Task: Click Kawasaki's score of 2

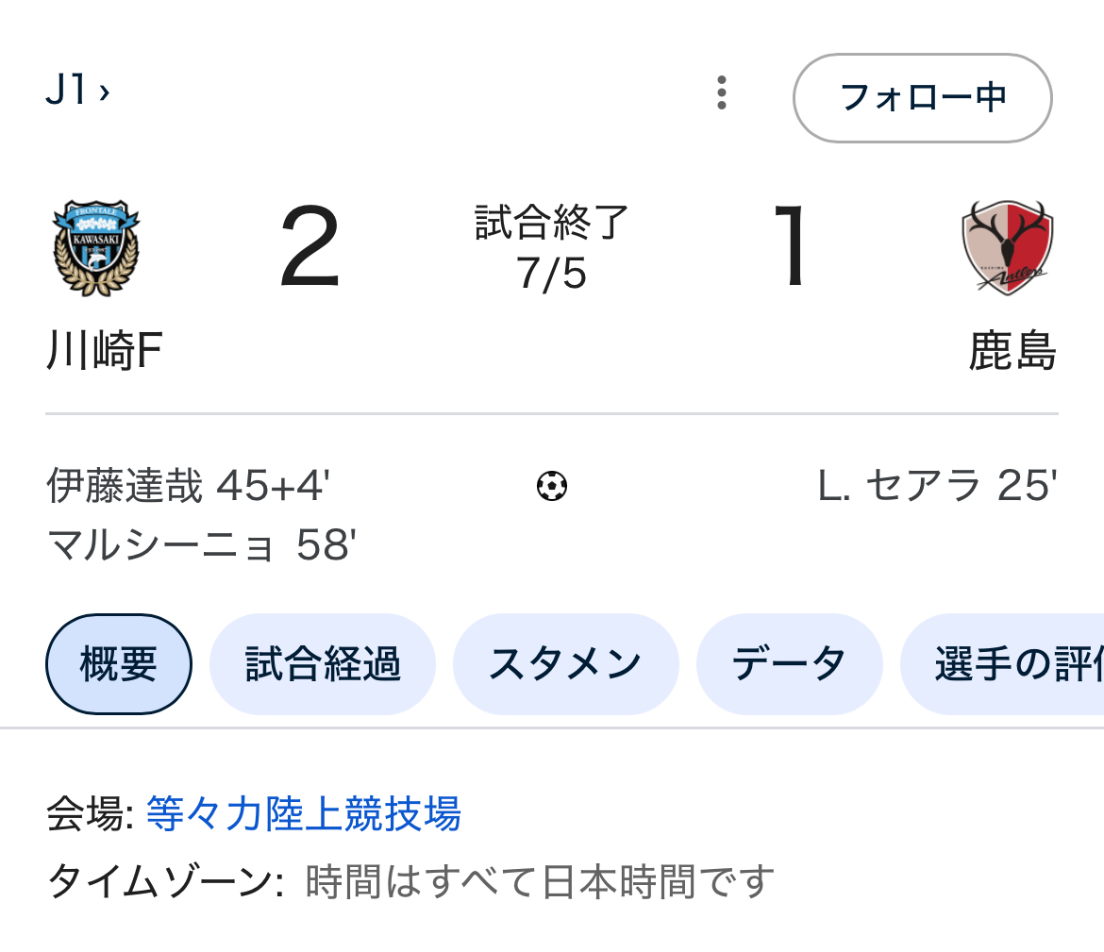Action: (309, 247)
